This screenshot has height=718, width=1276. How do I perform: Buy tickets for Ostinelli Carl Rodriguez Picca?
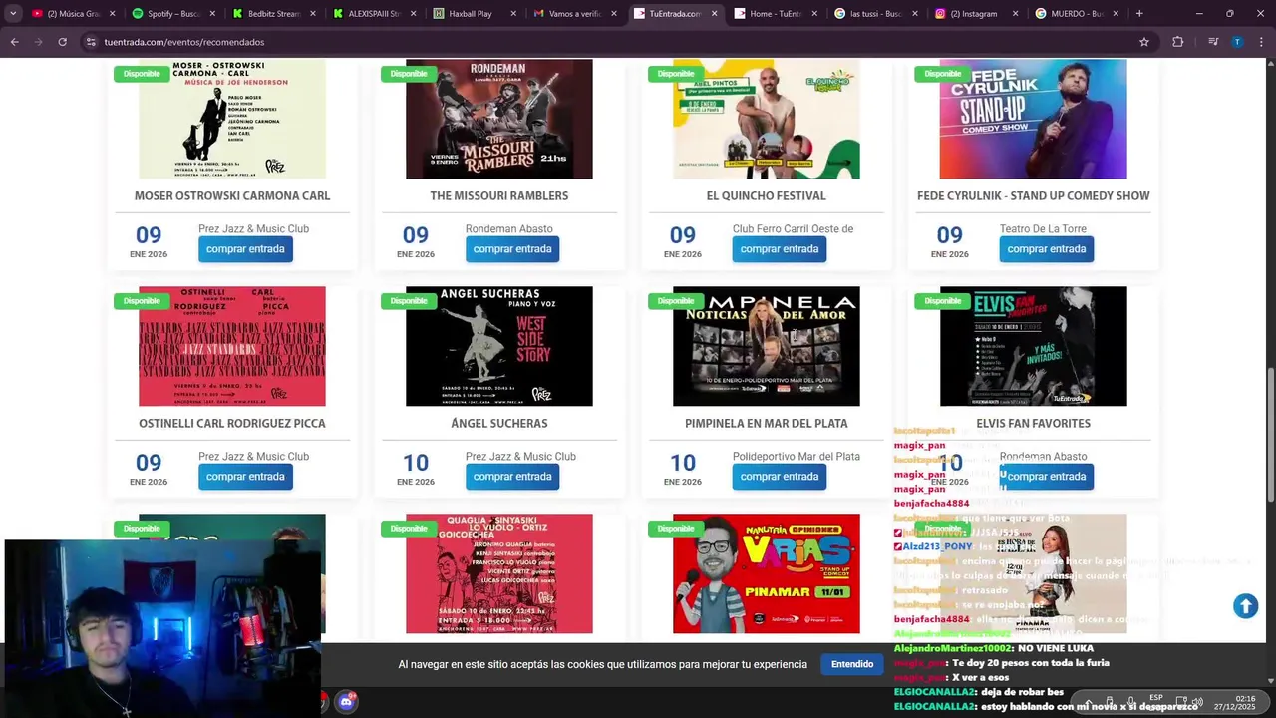pyautogui.click(x=245, y=477)
